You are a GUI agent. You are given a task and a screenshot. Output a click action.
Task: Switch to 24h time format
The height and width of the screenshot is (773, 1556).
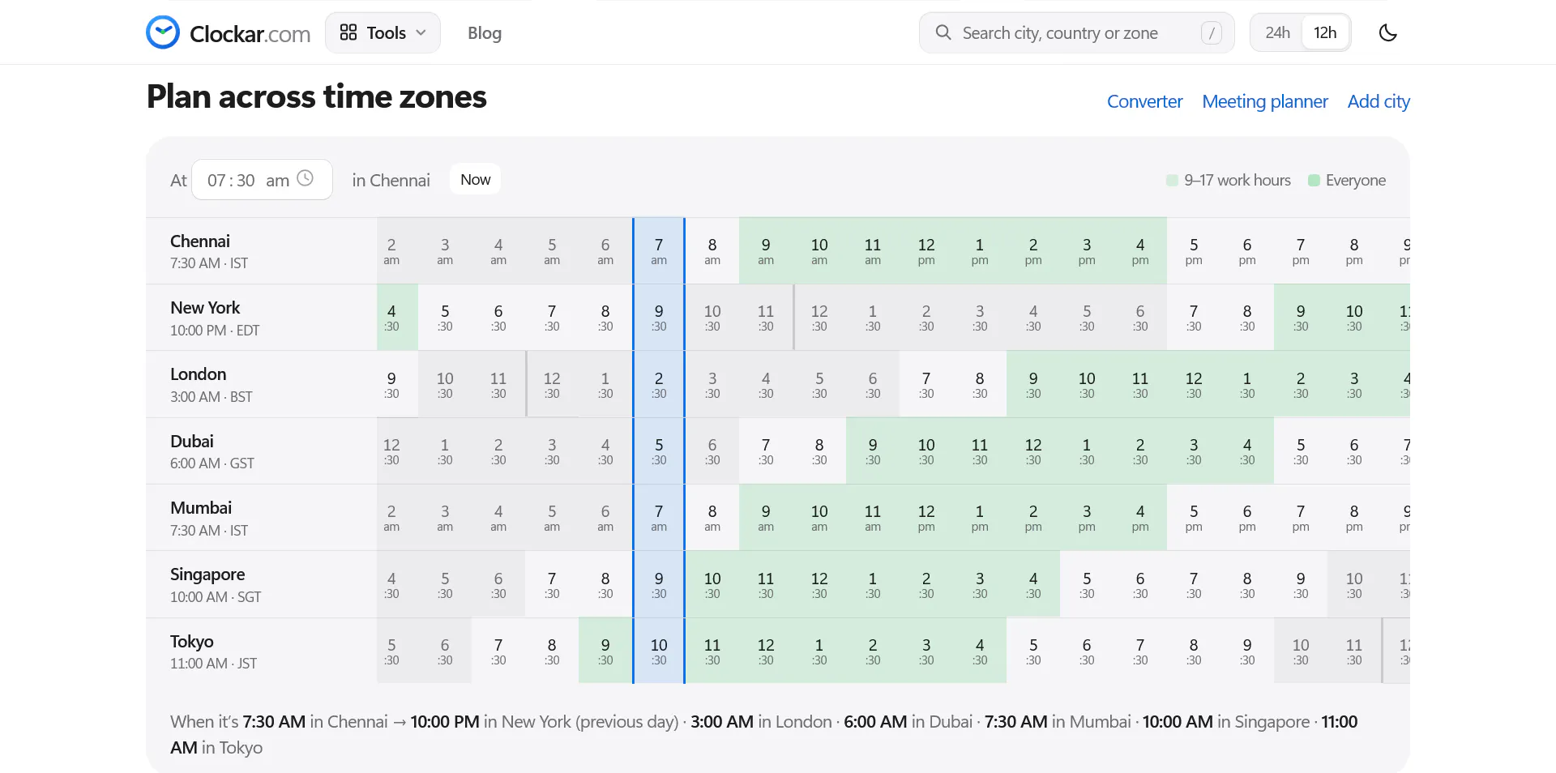click(1277, 32)
